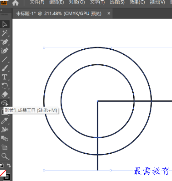
Task: Swap fill and stroke colors
Action: click(9, 165)
